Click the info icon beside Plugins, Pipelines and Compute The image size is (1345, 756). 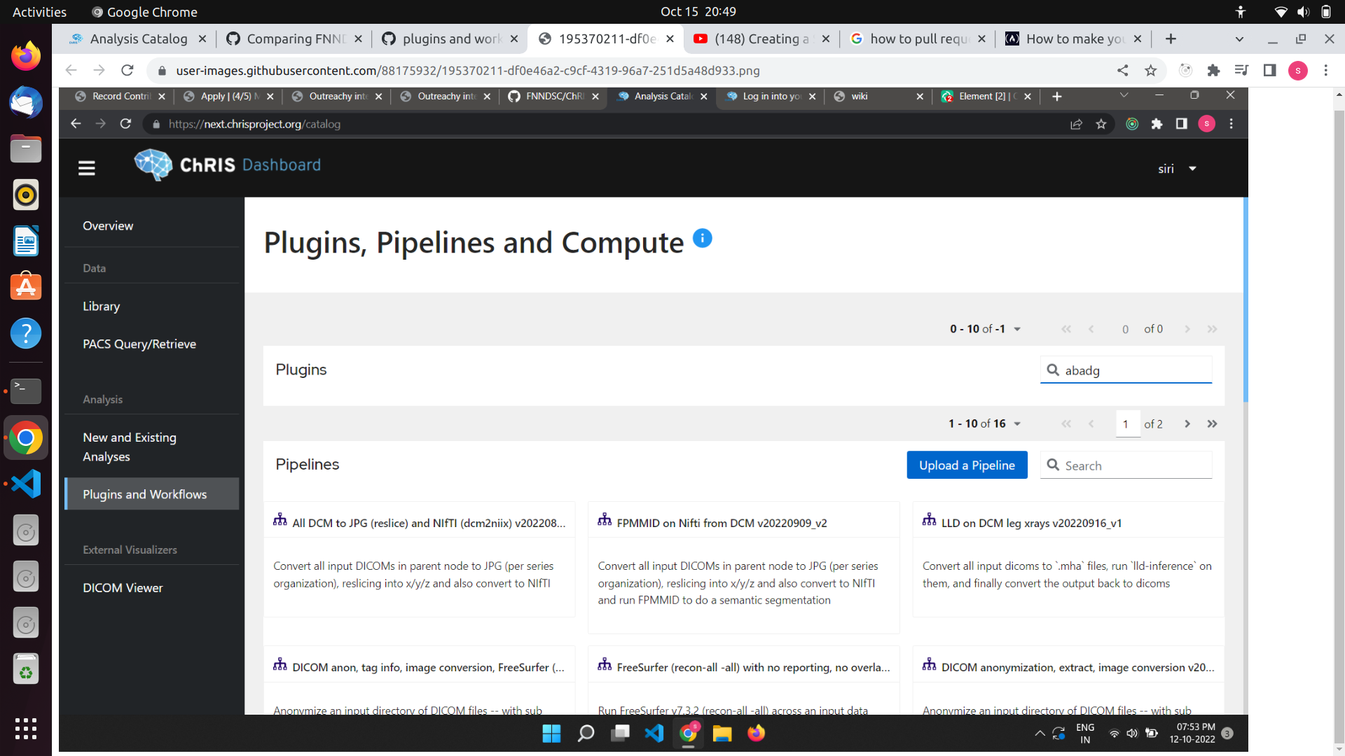point(702,238)
